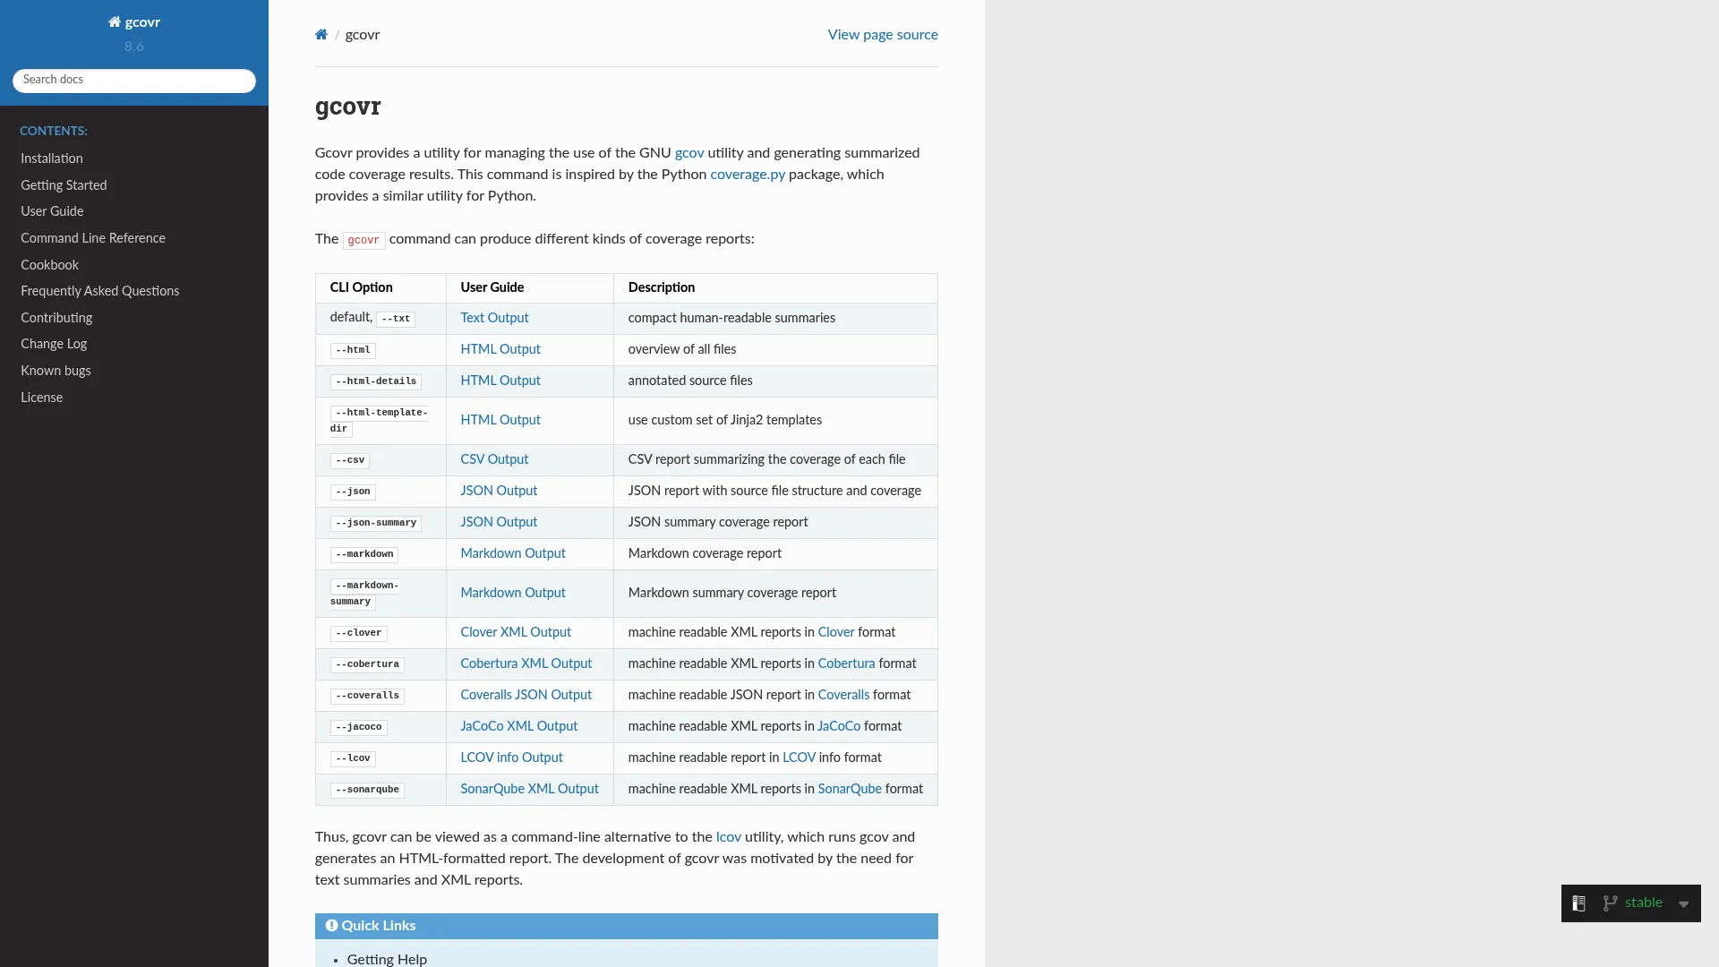Open Installation in the sidebar
1719x967 pixels.
[x=52, y=158]
